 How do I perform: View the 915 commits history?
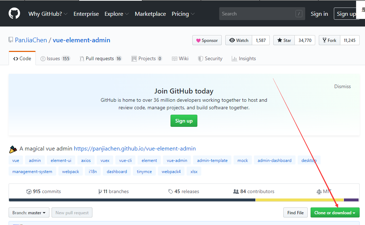pos(44,191)
